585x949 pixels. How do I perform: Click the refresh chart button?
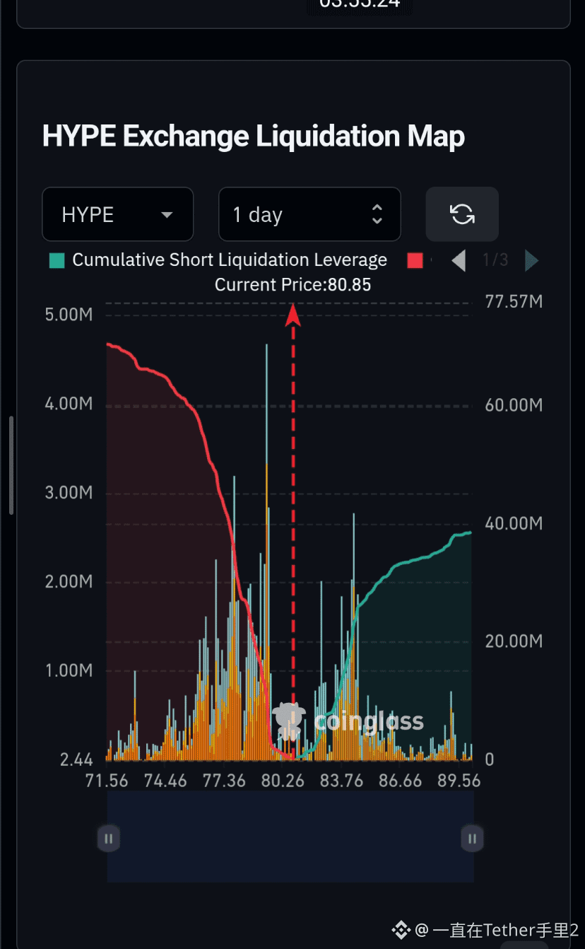click(462, 214)
